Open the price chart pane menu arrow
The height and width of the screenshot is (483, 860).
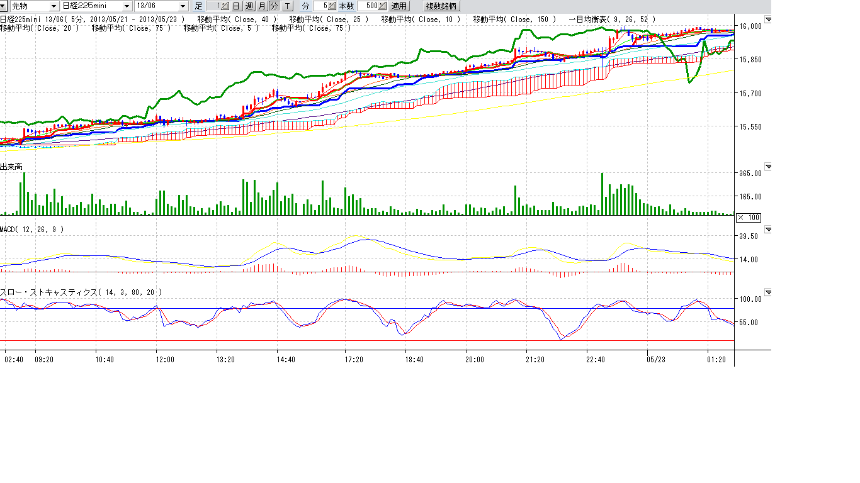pyautogui.click(x=767, y=19)
